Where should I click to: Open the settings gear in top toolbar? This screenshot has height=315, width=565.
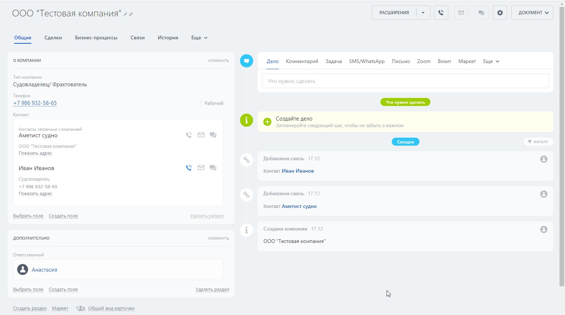pos(500,13)
